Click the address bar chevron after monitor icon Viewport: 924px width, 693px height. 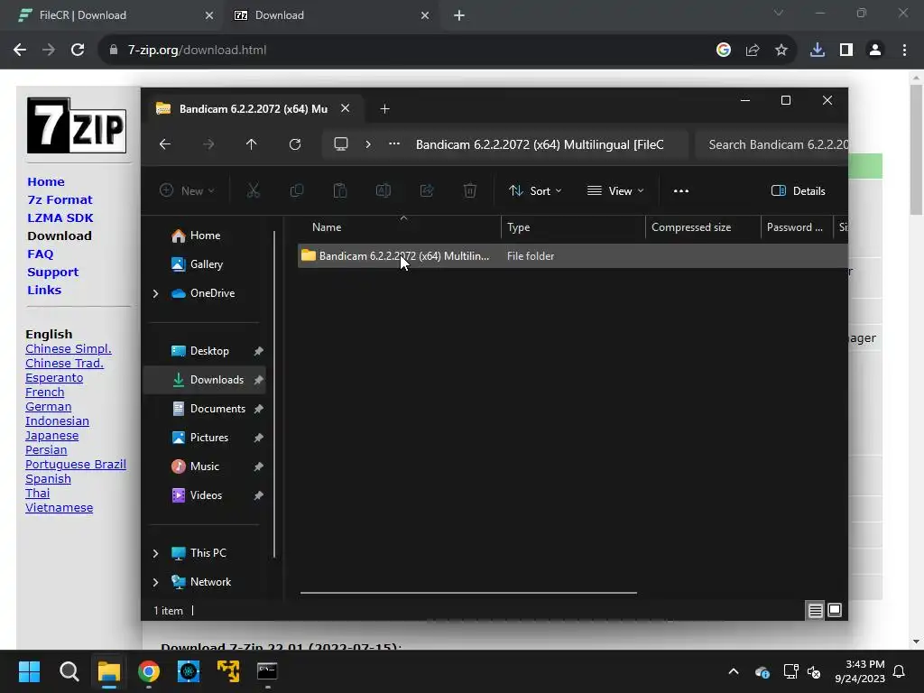pos(368,144)
